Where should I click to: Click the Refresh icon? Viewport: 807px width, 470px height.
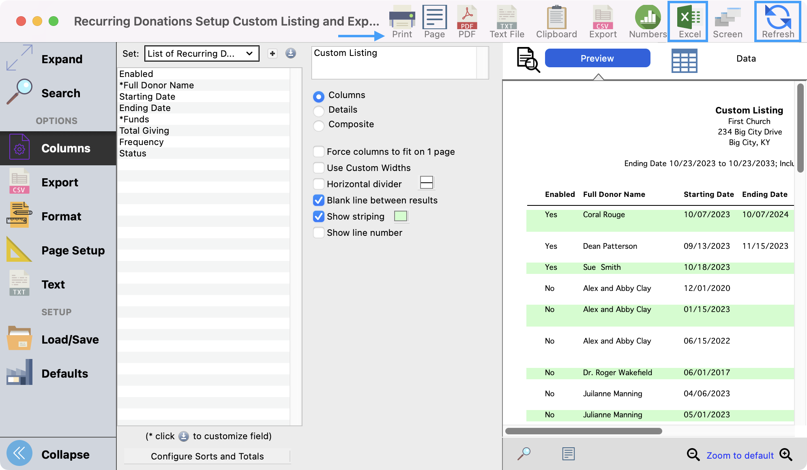[x=777, y=21]
